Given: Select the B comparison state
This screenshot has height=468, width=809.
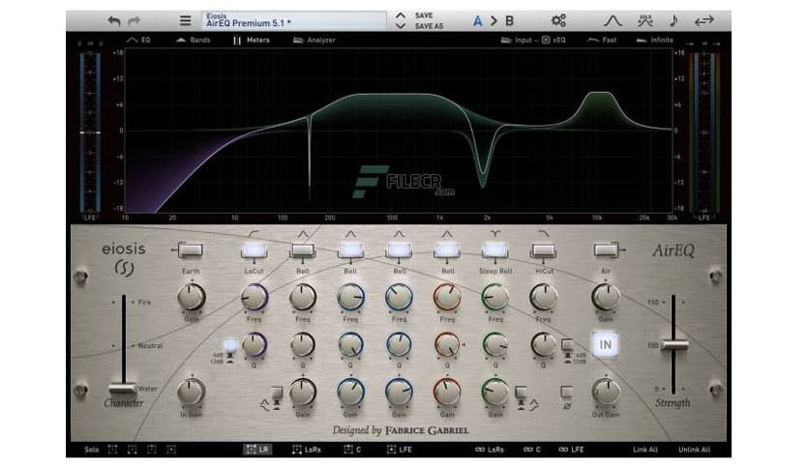Looking at the screenshot, I should pyautogui.click(x=509, y=21).
